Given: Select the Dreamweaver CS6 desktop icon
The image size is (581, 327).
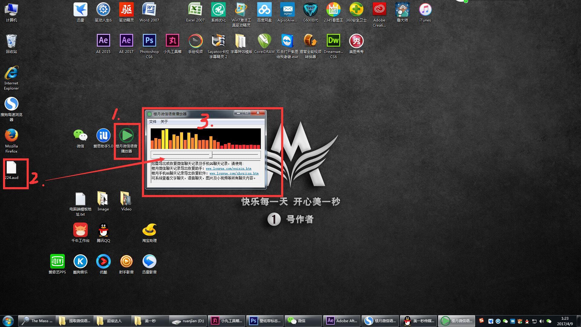Looking at the screenshot, I should pyautogui.click(x=333, y=46).
